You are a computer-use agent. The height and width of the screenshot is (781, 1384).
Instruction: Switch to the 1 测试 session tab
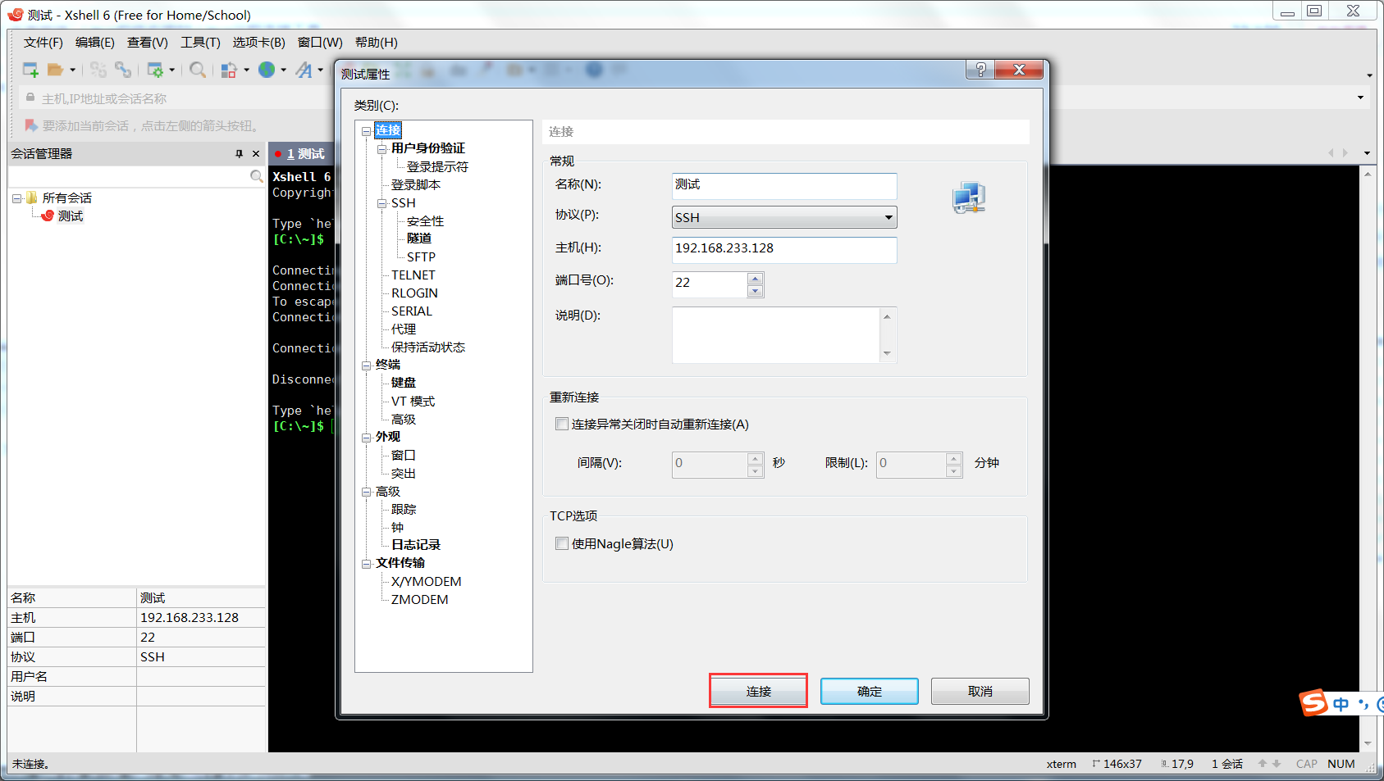tap(300, 153)
